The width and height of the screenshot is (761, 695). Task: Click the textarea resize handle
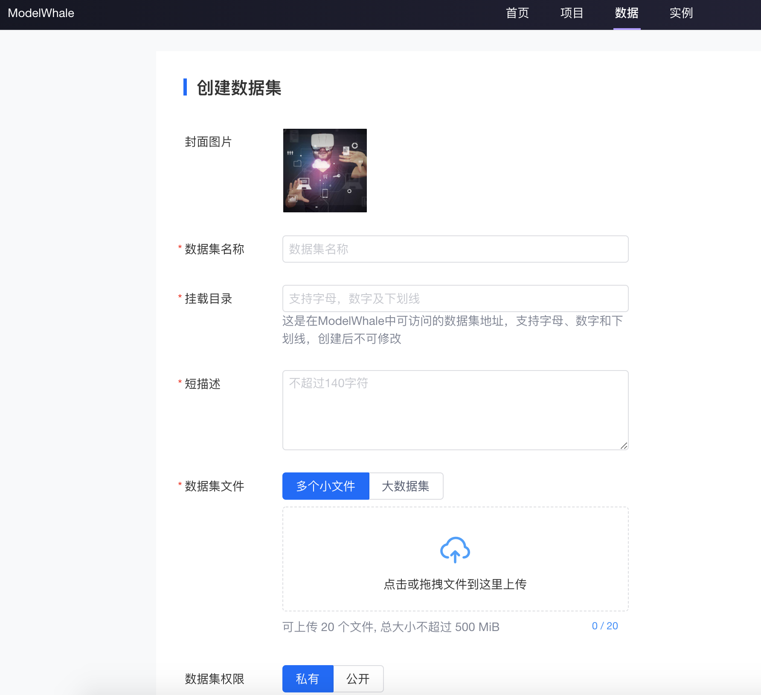pos(623,446)
